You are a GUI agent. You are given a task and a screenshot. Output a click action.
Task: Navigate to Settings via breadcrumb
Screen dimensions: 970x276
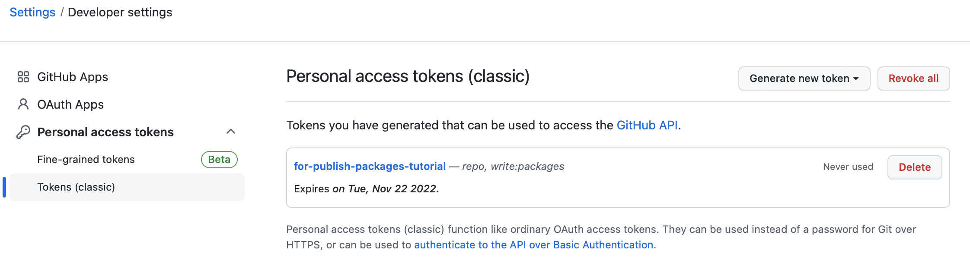32,12
